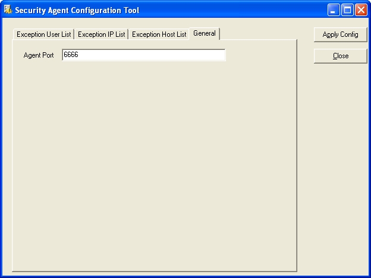Click the Security Agent app icon in title bar
The image size is (371, 278).
(x=8, y=10)
